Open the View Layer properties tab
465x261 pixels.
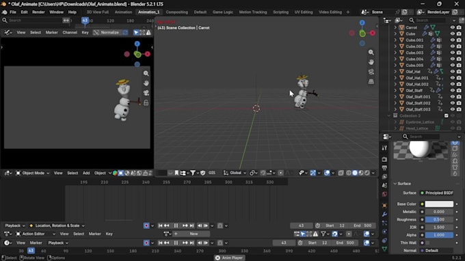click(x=384, y=176)
